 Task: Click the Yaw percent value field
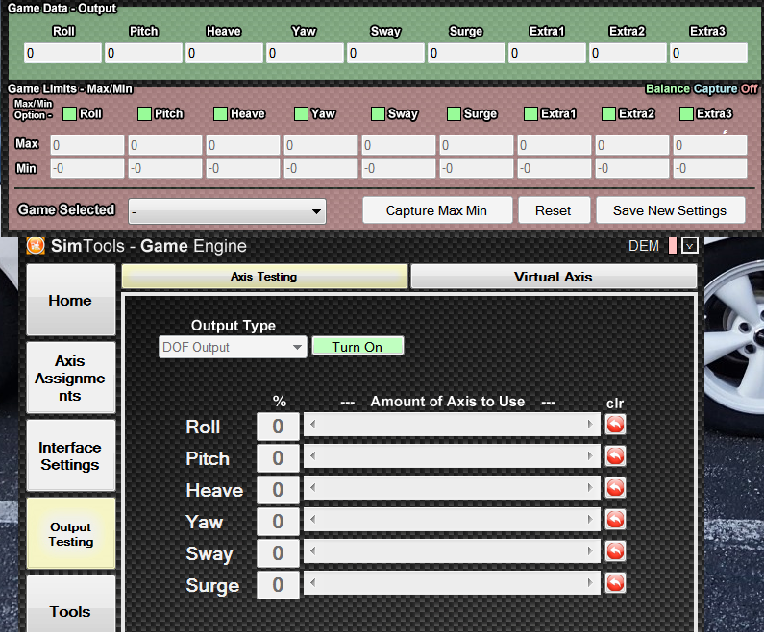point(278,522)
